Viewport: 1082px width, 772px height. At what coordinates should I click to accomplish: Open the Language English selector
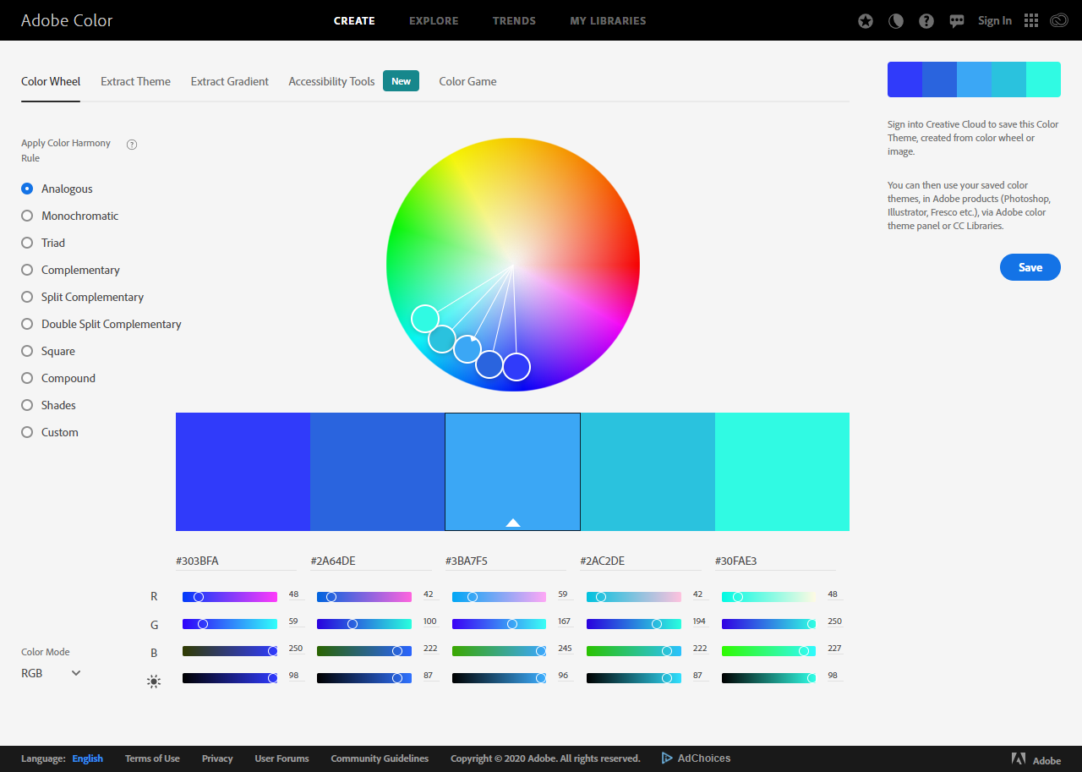tap(87, 758)
